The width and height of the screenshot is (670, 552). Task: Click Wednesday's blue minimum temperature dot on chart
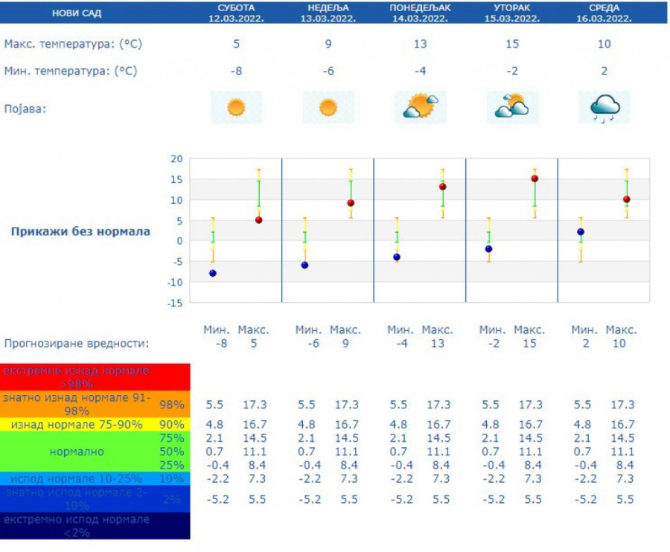(x=581, y=232)
